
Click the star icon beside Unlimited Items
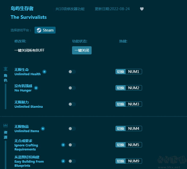coord(43,129)
